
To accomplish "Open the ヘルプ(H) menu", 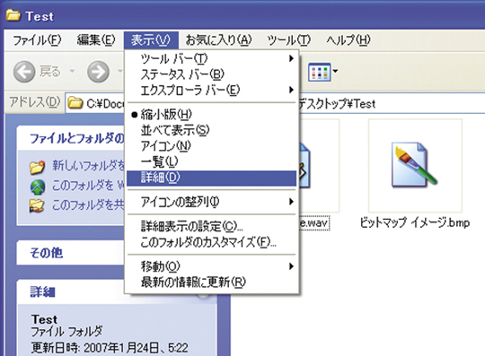I will [x=348, y=40].
